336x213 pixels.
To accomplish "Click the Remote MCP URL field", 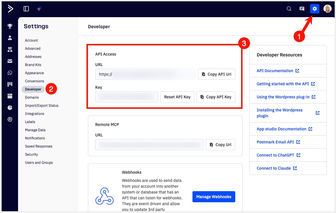I will click(x=149, y=145).
